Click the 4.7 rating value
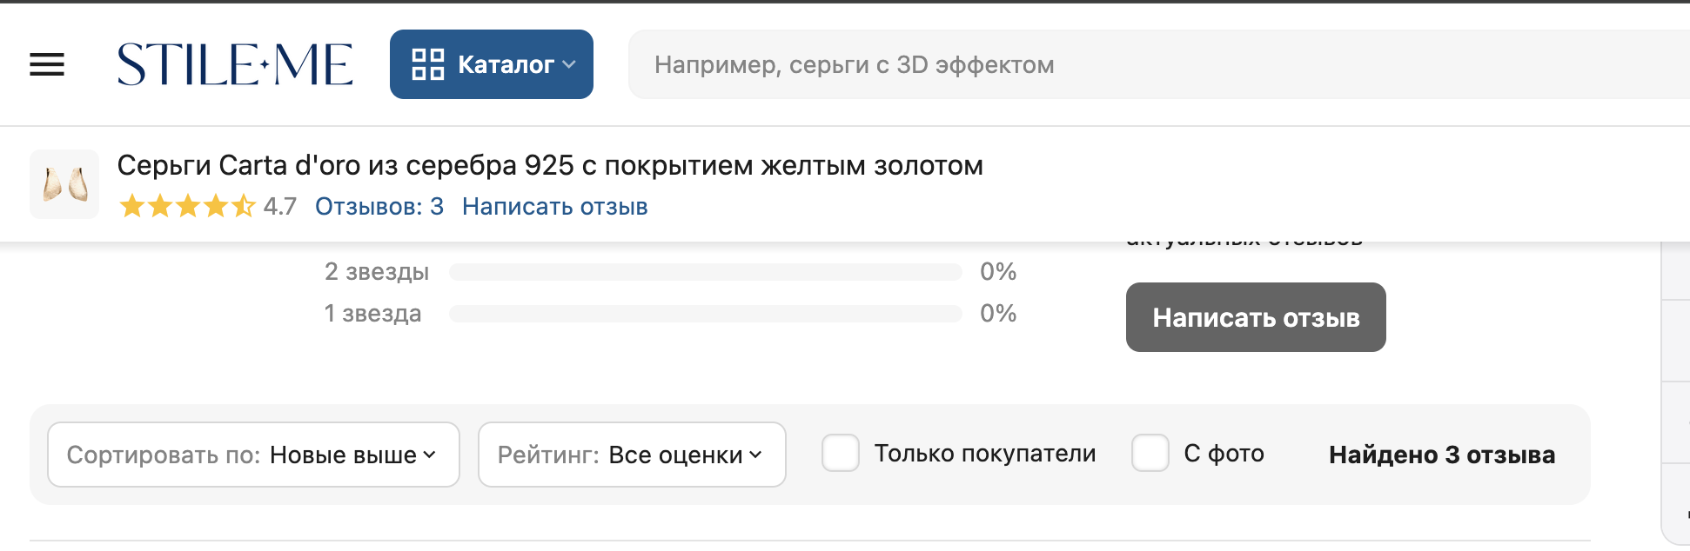The image size is (1690, 551). pyautogui.click(x=279, y=207)
